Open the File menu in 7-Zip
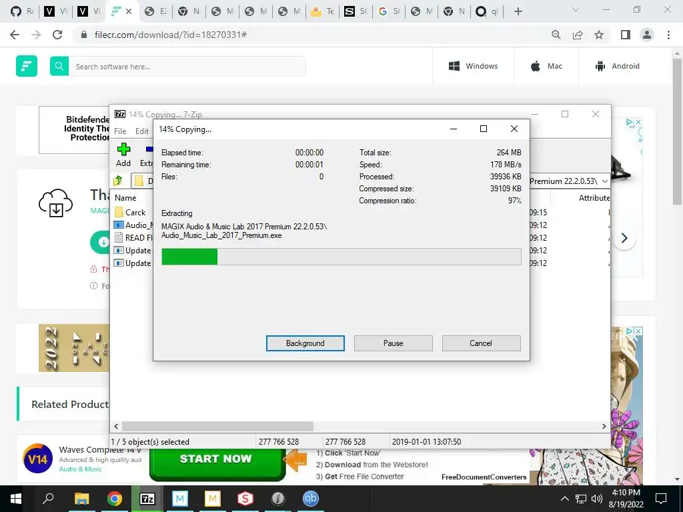 120,131
